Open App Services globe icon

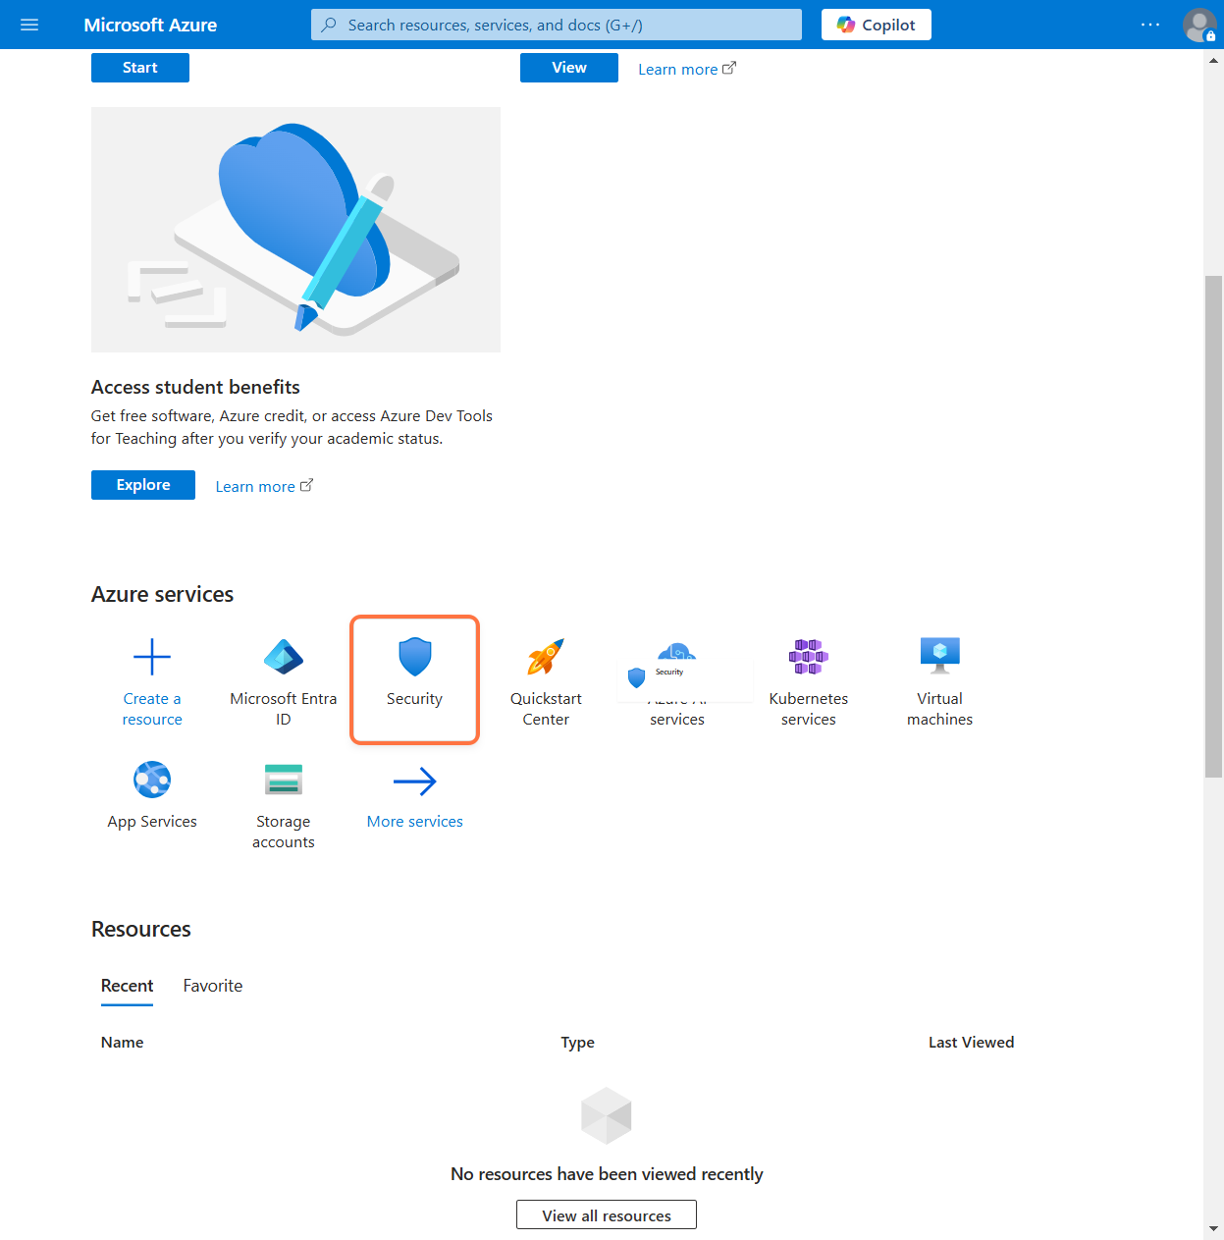click(x=152, y=780)
